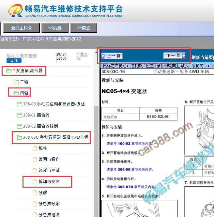The height and width of the screenshot is (217, 214).
Task: Click the page icon beside 说明与操作
Action: 35,160
